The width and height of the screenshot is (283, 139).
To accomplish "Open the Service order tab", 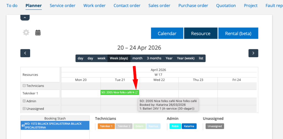I will coord(62,5).
